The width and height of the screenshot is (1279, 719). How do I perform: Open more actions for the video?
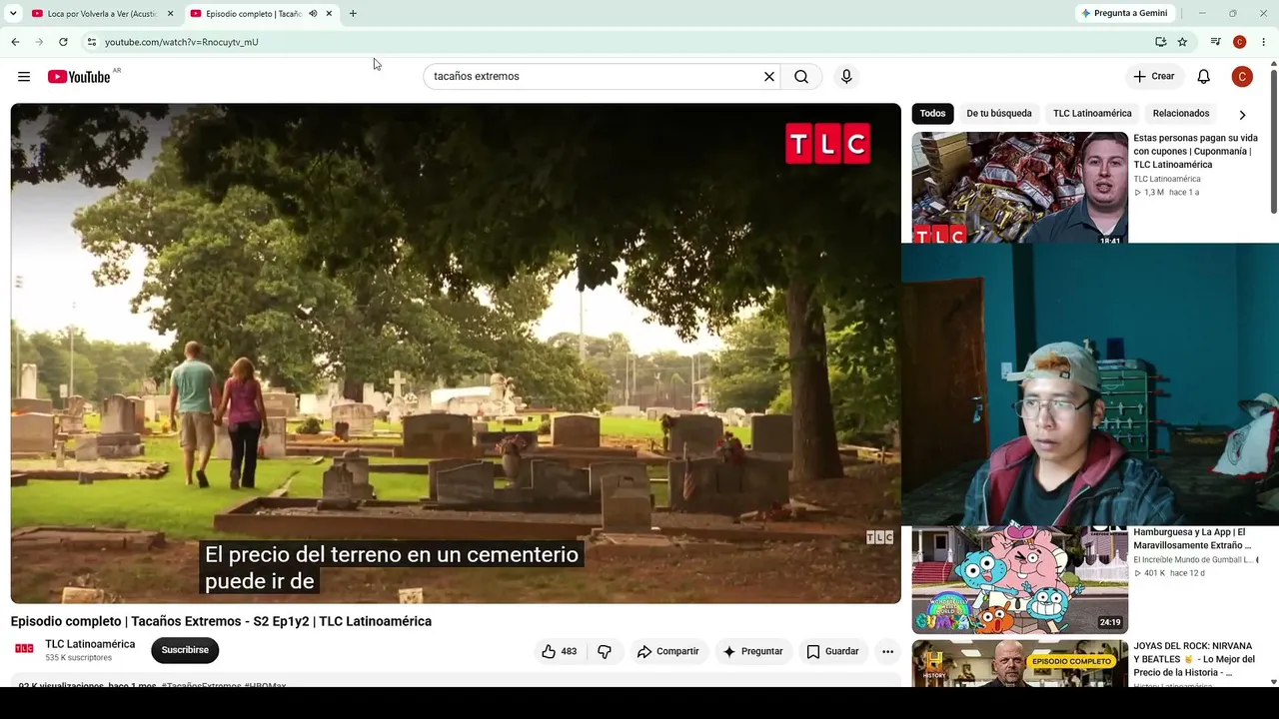pos(887,651)
